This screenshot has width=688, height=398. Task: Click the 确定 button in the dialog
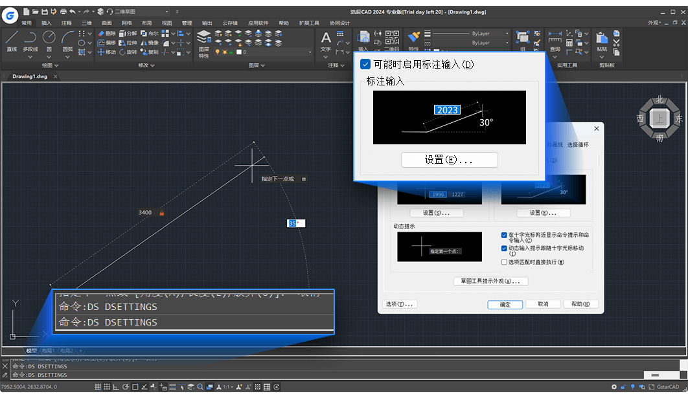click(505, 304)
